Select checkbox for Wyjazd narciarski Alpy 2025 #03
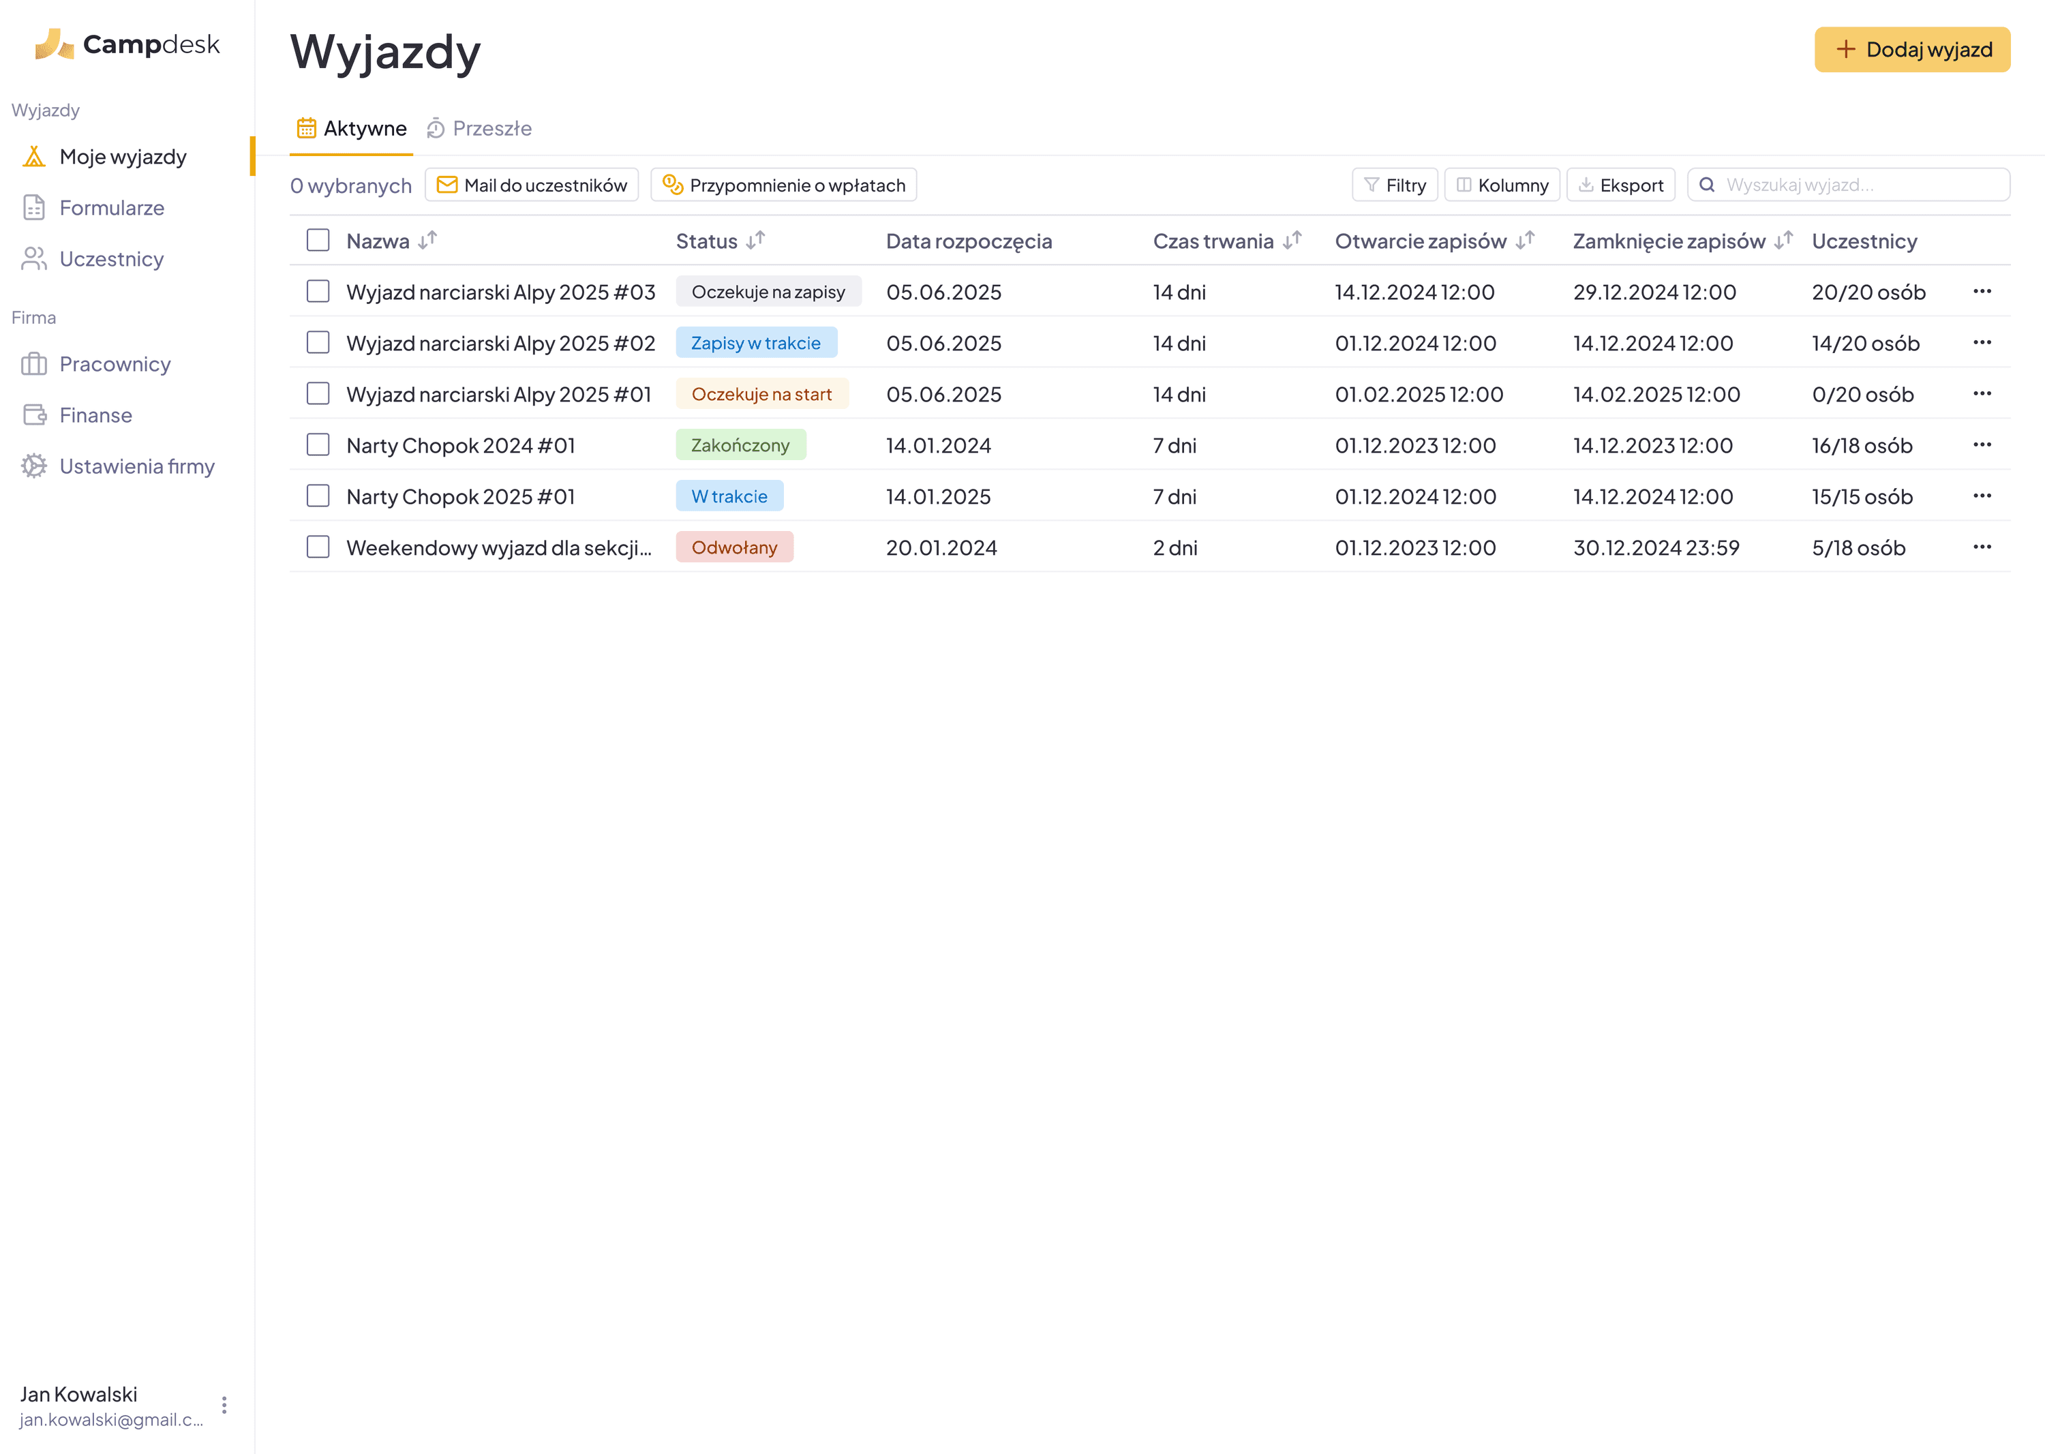 [318, 292]
